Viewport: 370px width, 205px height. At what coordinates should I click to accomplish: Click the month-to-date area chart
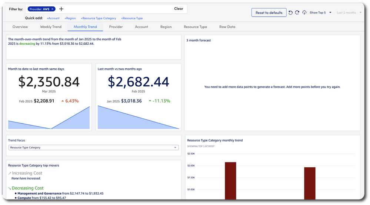[49, 118]
